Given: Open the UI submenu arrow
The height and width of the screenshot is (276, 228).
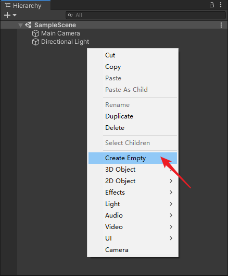Looking at the screenshot, I should pos(171,238).
